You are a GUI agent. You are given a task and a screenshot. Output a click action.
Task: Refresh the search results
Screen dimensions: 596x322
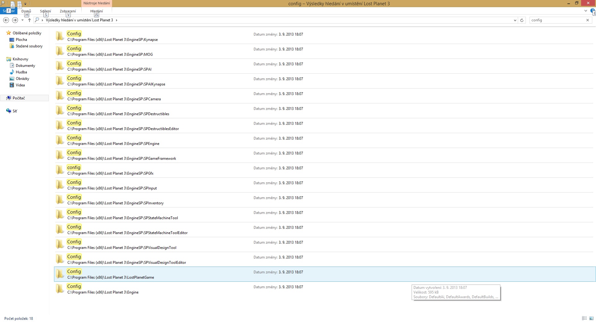tap(522, 20)
